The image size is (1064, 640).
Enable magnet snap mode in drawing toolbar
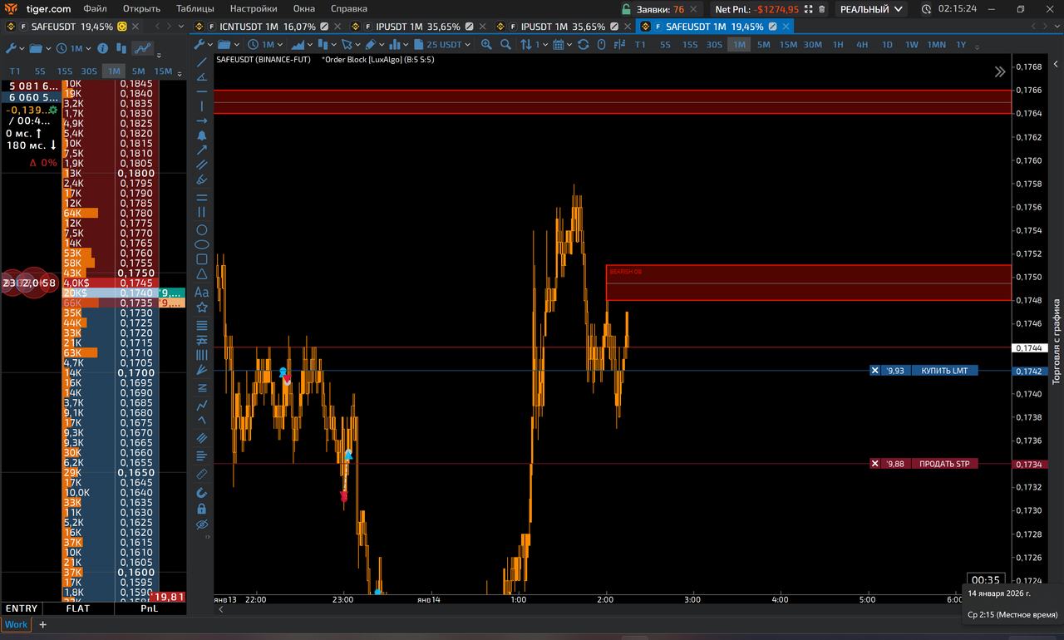(201, 493)
